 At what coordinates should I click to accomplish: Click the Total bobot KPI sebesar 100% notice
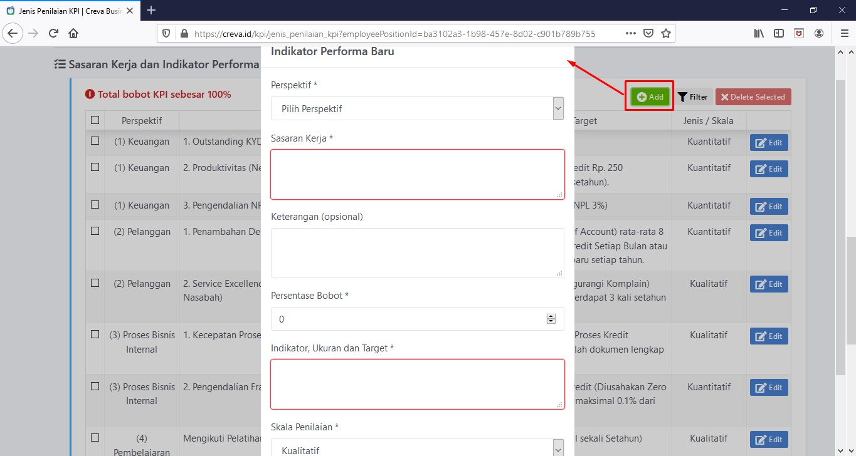pyautogui.click(x=158, y=95)
